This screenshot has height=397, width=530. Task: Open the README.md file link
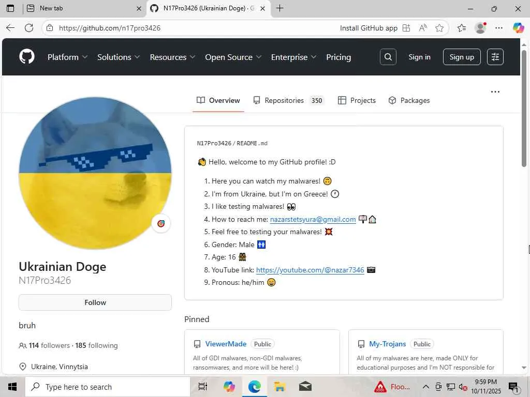pyautogui.click(x=252, y=144)
